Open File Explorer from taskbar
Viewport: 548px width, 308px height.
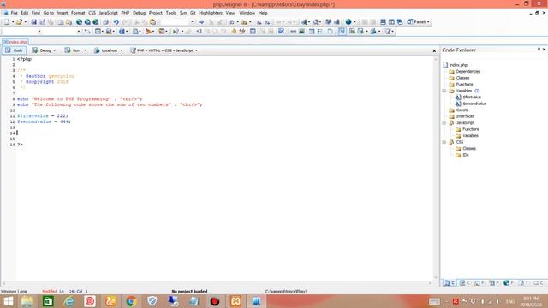[x=27, y=301]
